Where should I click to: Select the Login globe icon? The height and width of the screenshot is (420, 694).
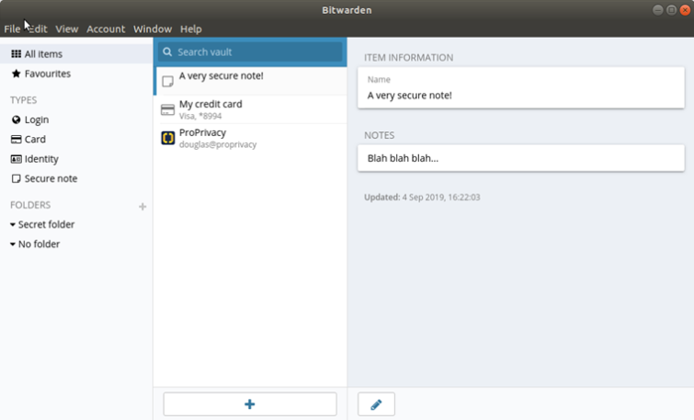pos(16,119)
